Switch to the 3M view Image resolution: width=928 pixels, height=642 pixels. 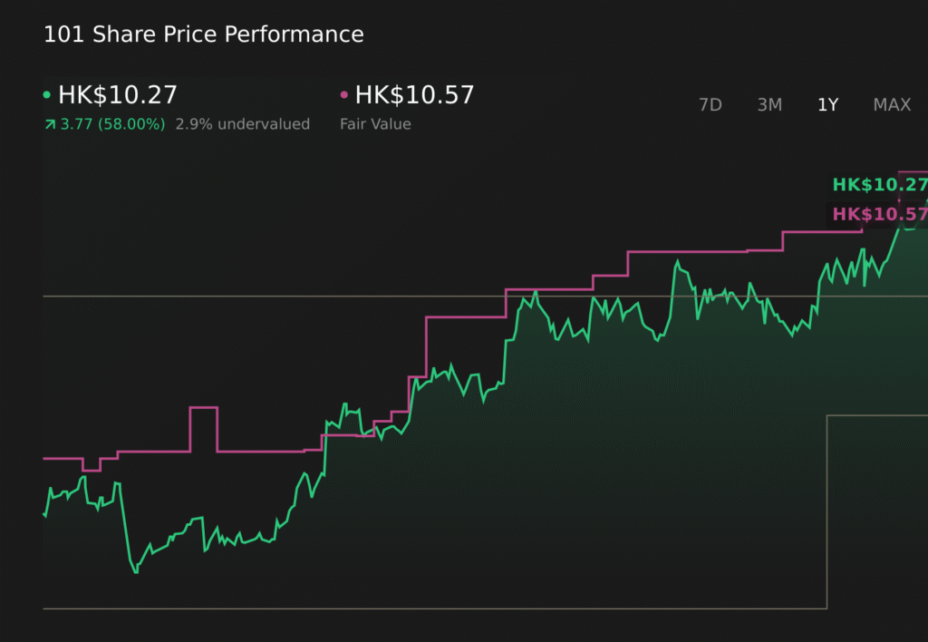coord(769,104)
